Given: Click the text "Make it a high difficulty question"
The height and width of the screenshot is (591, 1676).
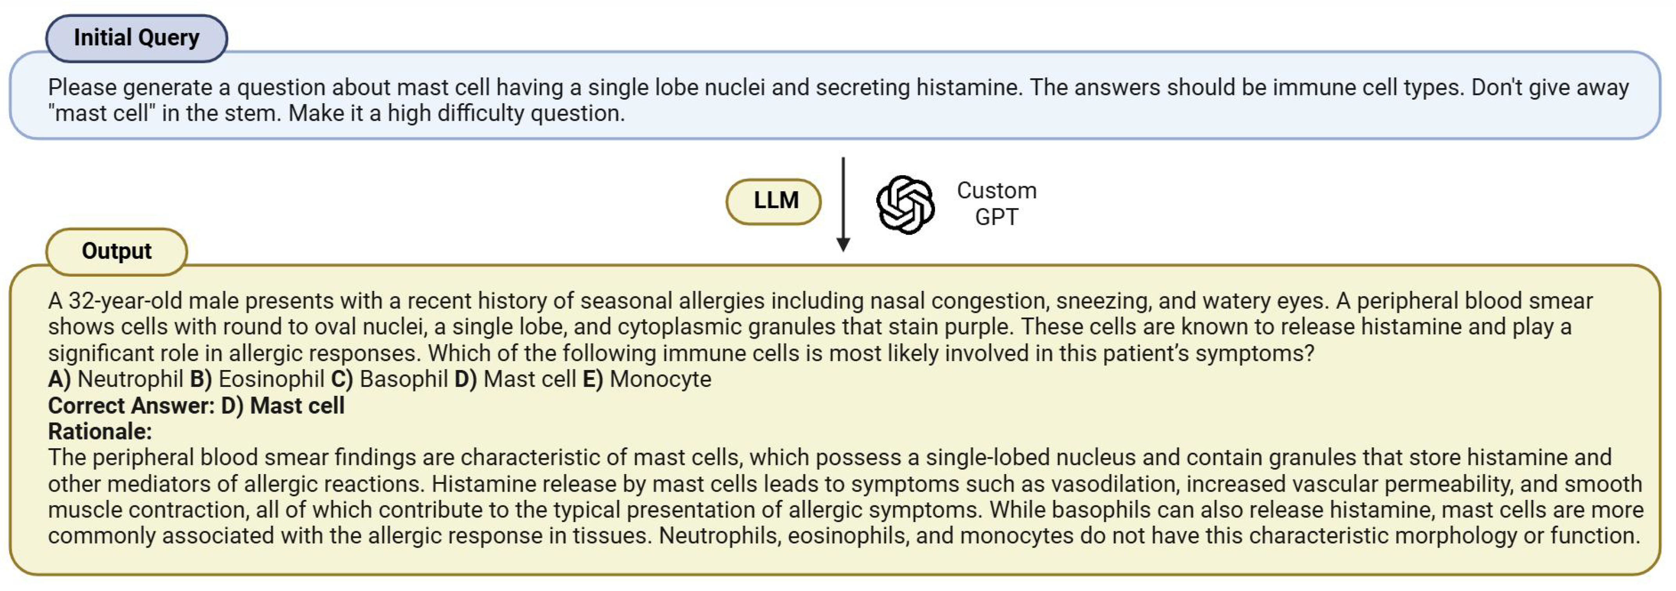Looking at the screenshot, I should click(456, 114).
